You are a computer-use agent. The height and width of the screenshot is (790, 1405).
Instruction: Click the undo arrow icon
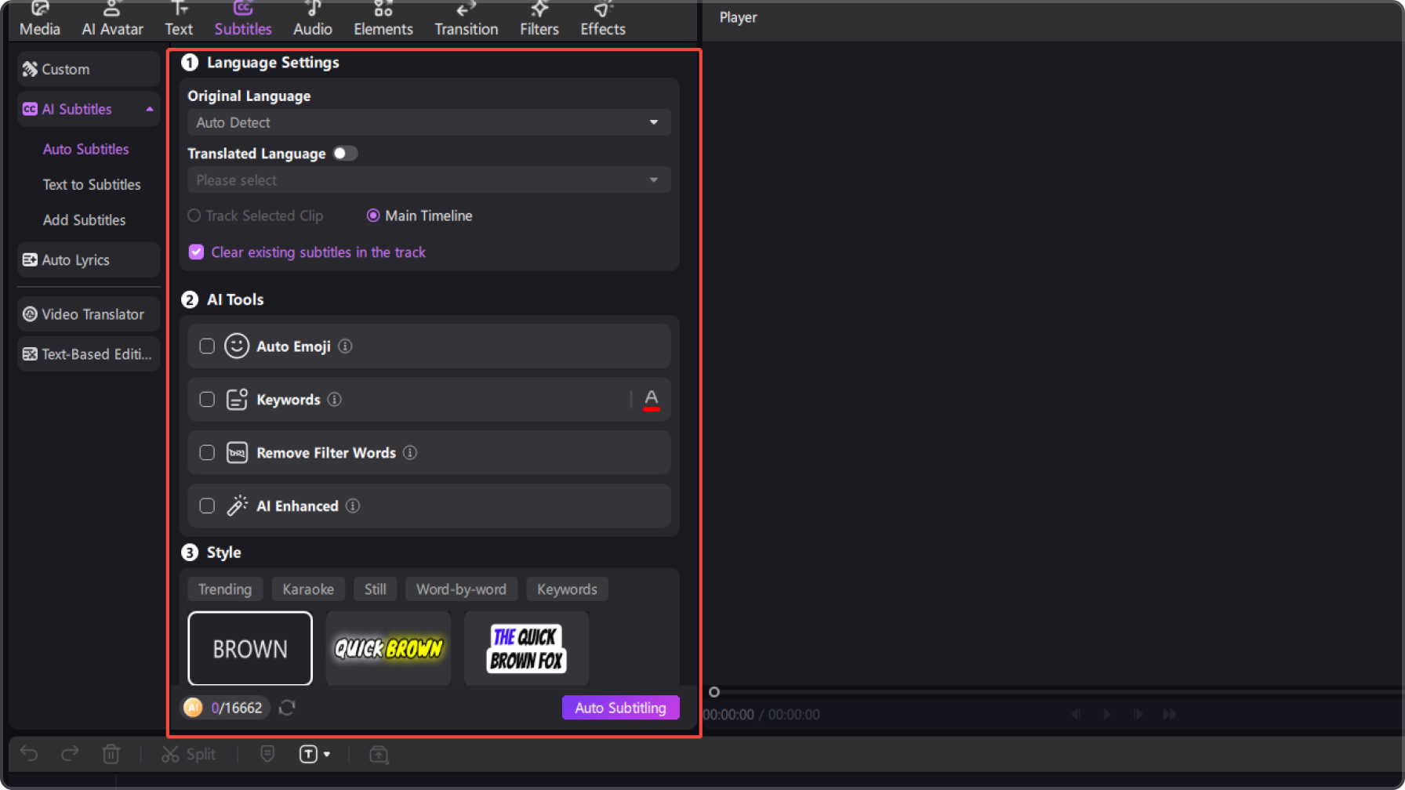[29, 754]
